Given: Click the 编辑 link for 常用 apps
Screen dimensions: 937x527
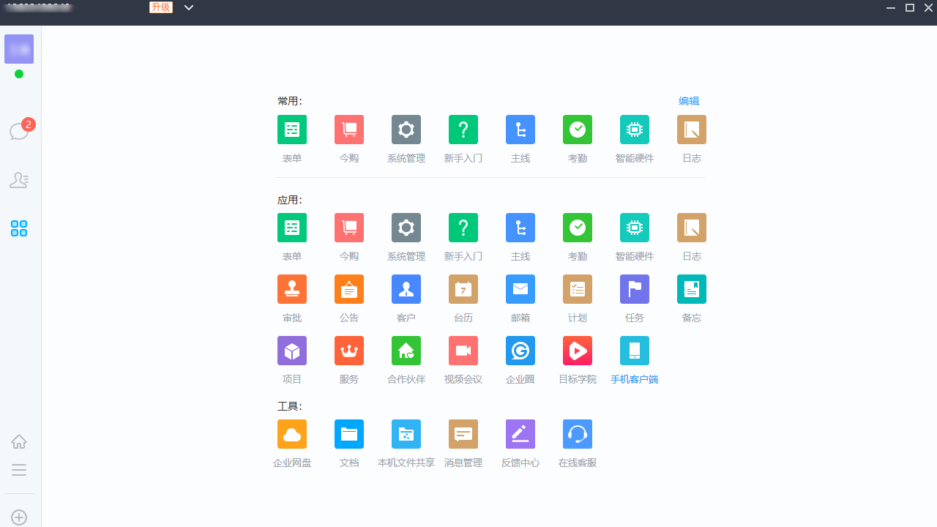Looking at the screenshot, I should tap(688, 101).
